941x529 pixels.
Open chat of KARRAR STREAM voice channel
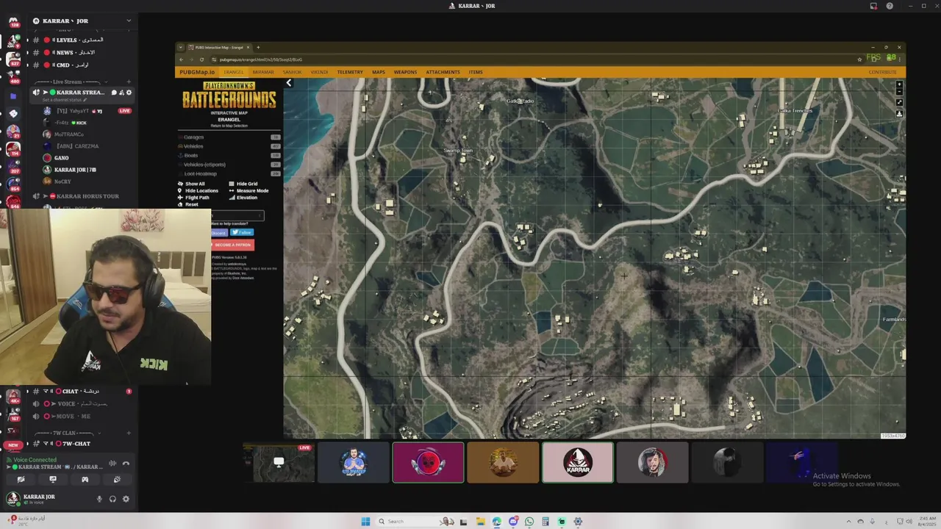pos(114,93)
